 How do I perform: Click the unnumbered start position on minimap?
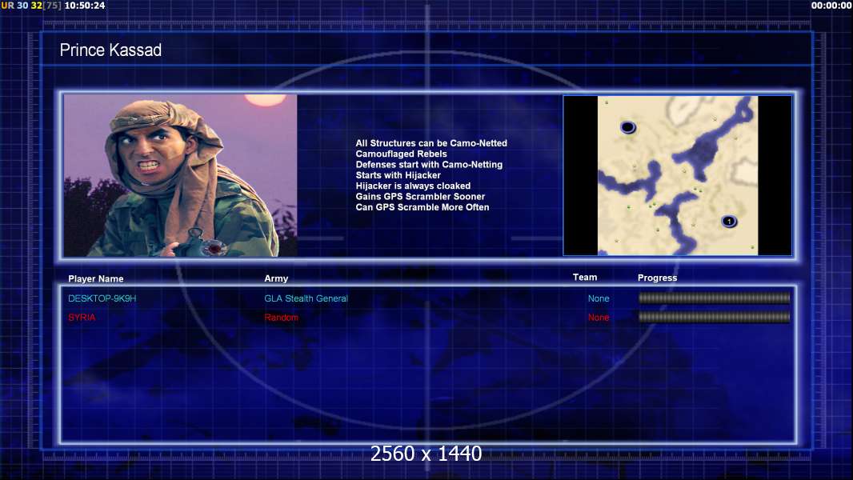pyautogui.click(x=628, y=127)
